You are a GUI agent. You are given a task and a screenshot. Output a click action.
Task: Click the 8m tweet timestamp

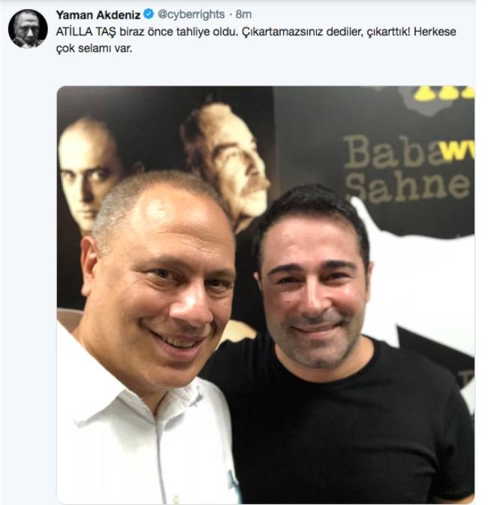coord(243,14)
